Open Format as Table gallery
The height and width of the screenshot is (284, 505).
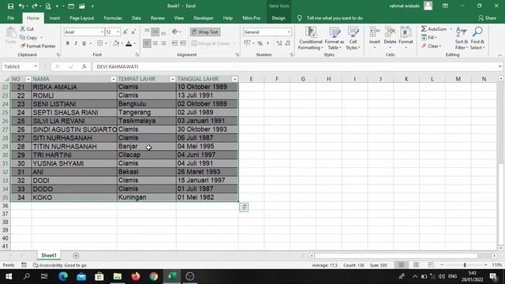[335, 39]
